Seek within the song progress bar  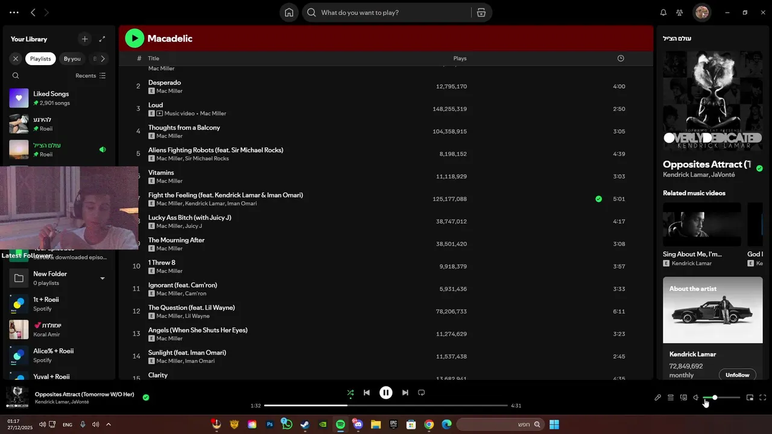coord(386,406)
